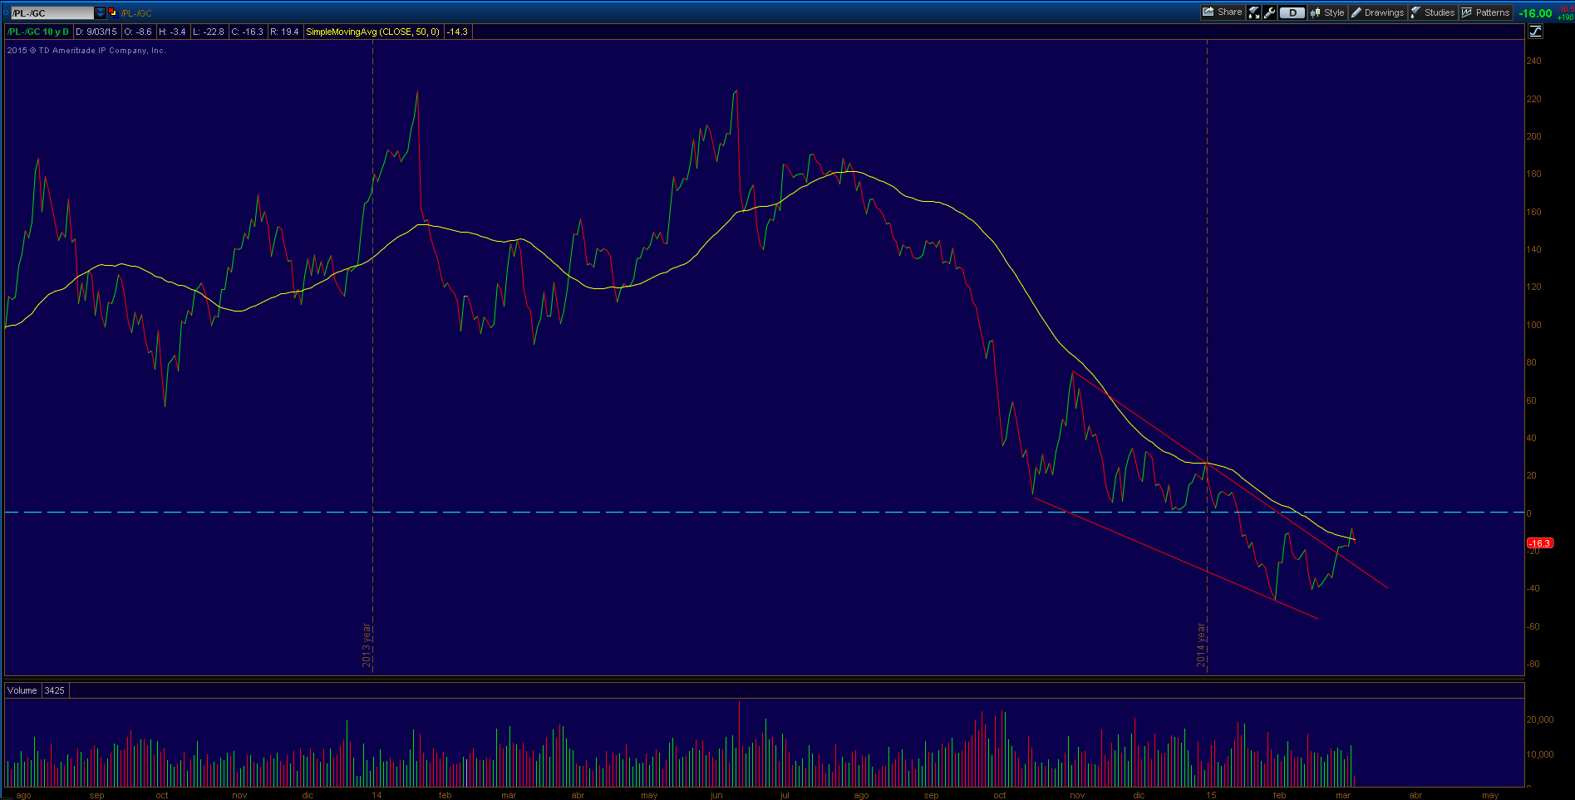Click the date value D: 9/03/15
Screen dimensions: 1575x800
pos(96,32)
